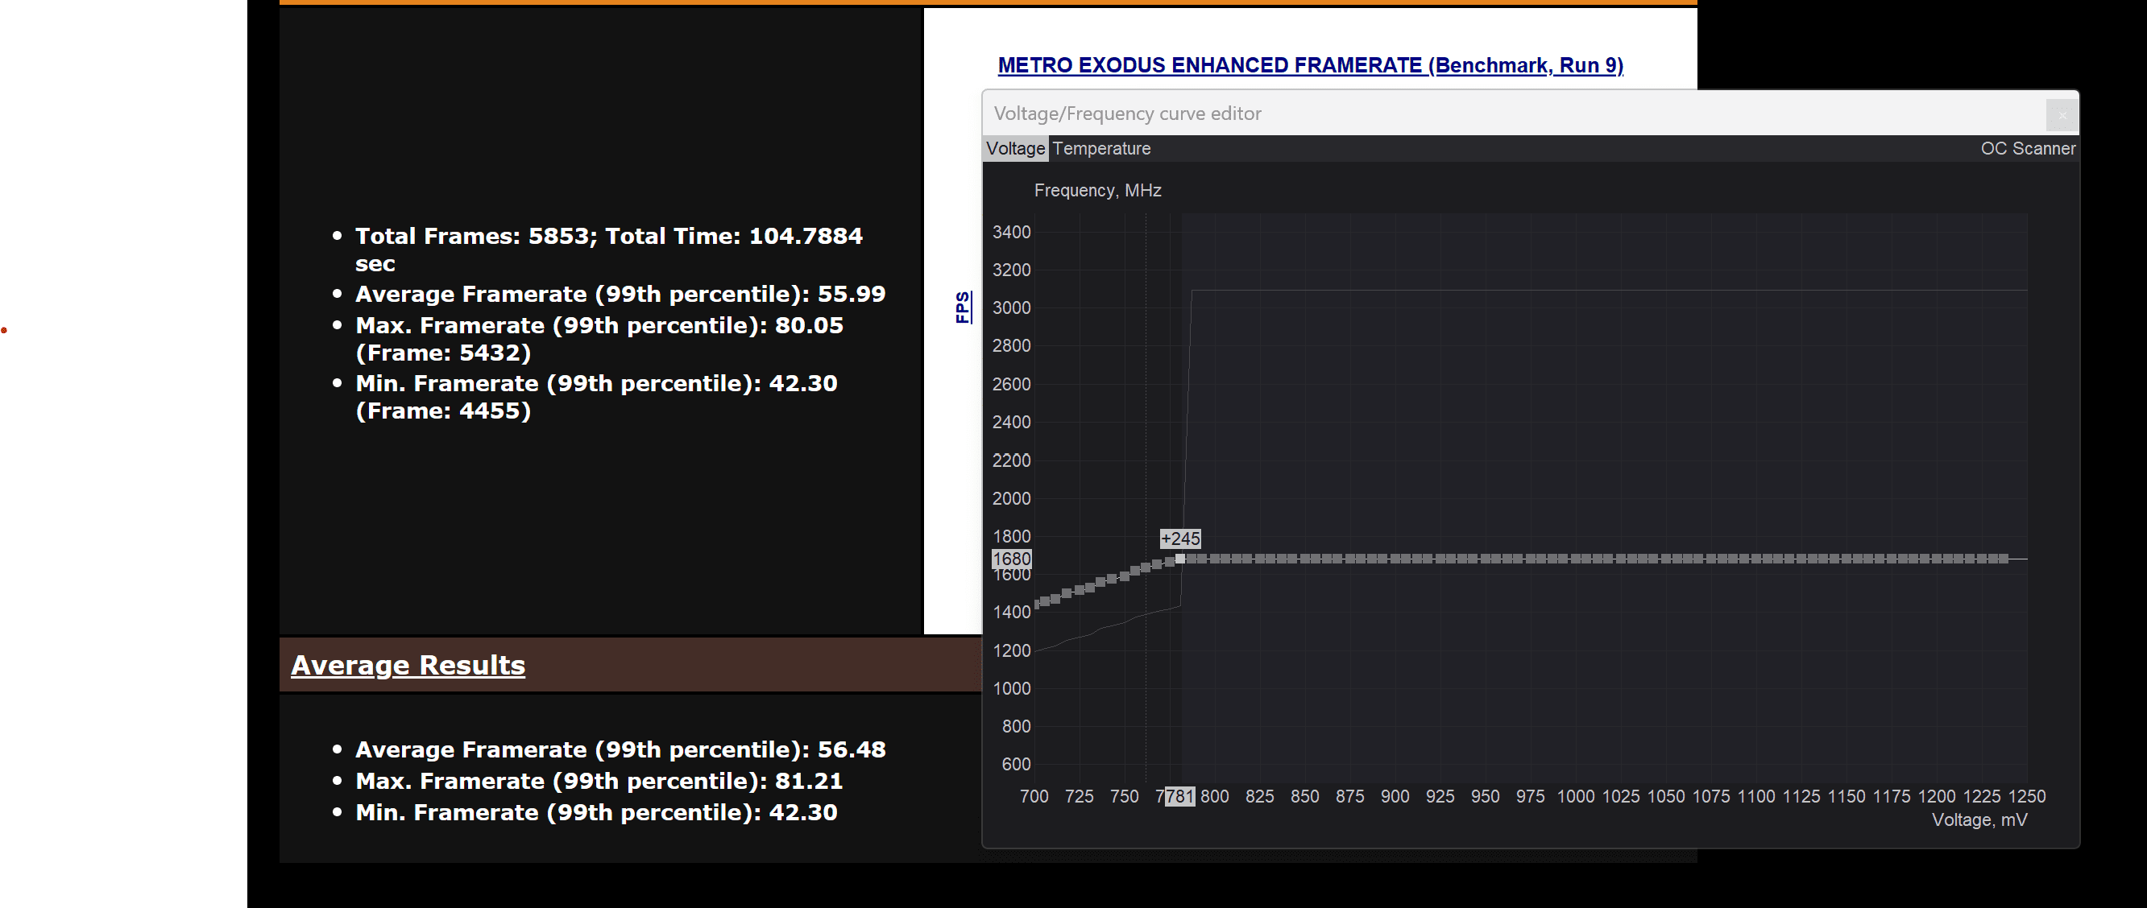Click the 781 voltage value label
The height and width of the screenshot is (908, 2147).
[x=1179, y=796]
